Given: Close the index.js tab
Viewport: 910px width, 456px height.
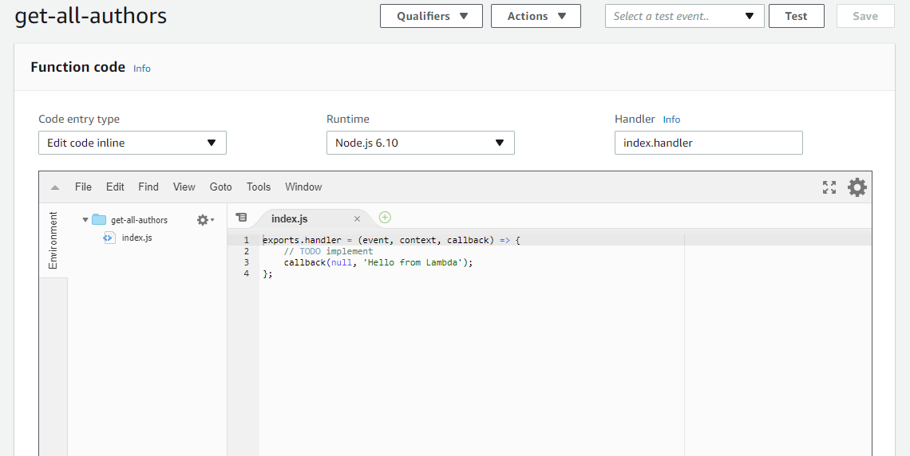Looking at the screenshot, I should pos(357,218).
